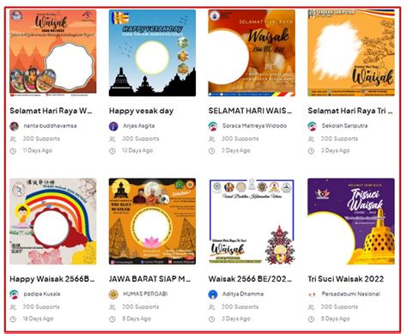The width and height of the screenshot is (407, 334).
Task: Select Aditya Dhamma's blue avatar icon
Action: (213, 295)
